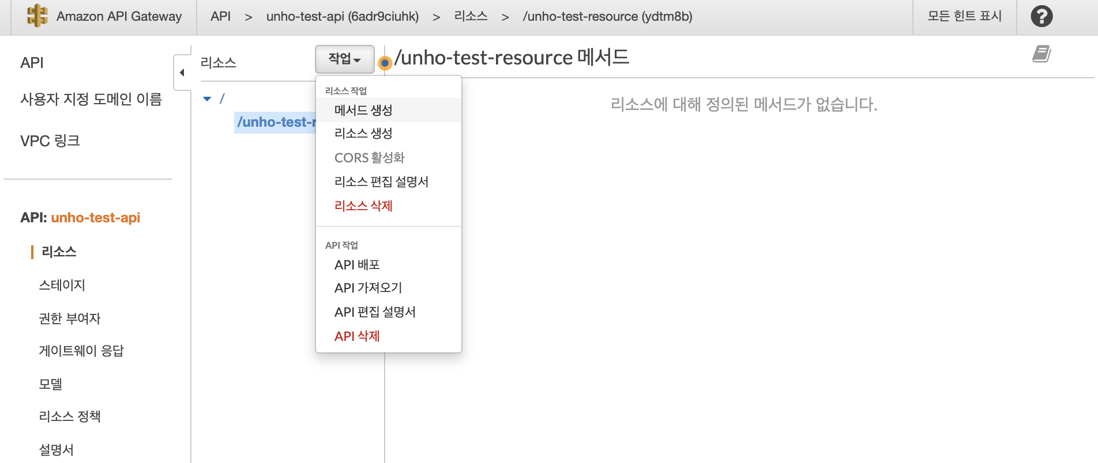1098x463 pixels.
Task: Open the help question mark icon
Action: 1041,16
